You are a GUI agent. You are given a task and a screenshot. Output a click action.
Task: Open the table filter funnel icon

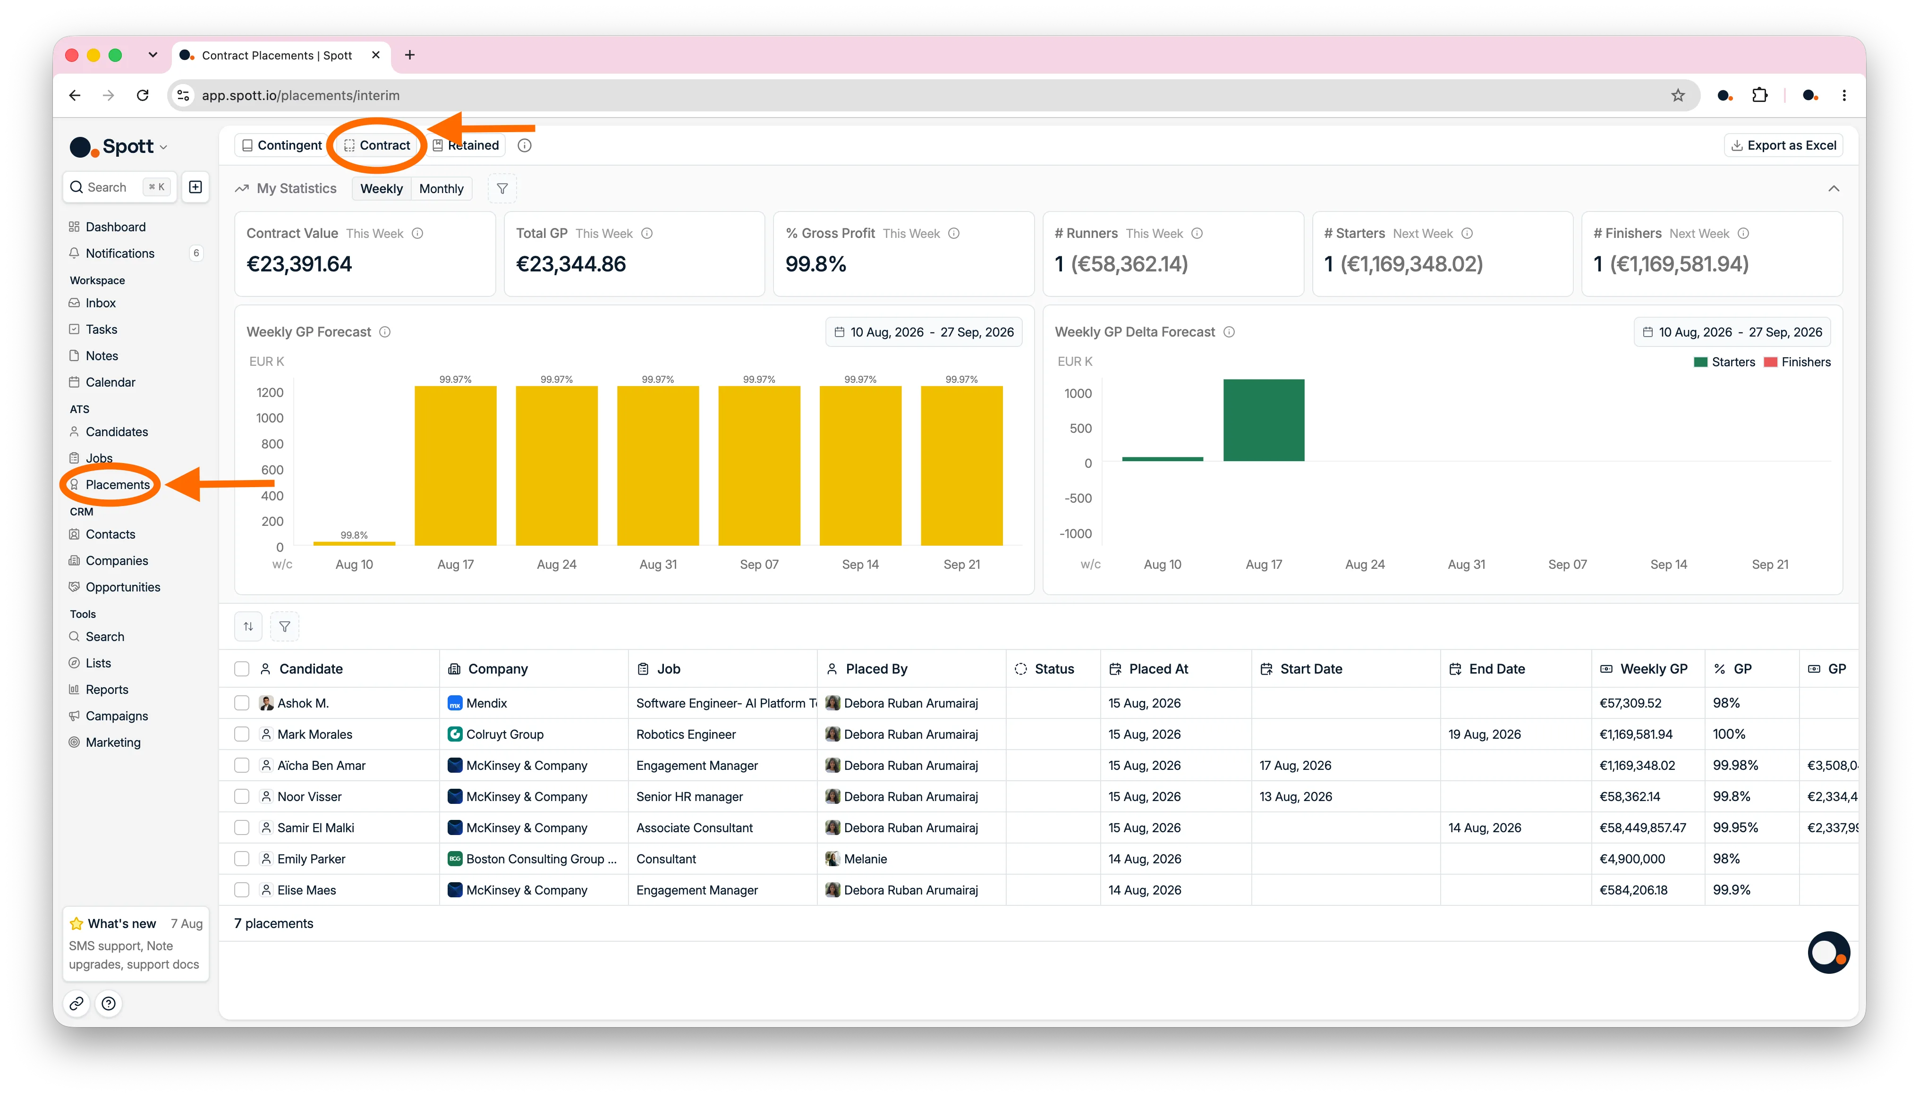coord(285,626)
